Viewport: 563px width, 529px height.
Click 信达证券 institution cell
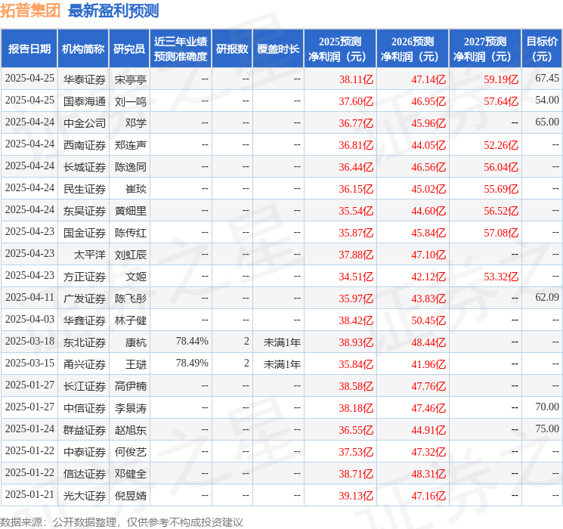click(x=85, y=474)
